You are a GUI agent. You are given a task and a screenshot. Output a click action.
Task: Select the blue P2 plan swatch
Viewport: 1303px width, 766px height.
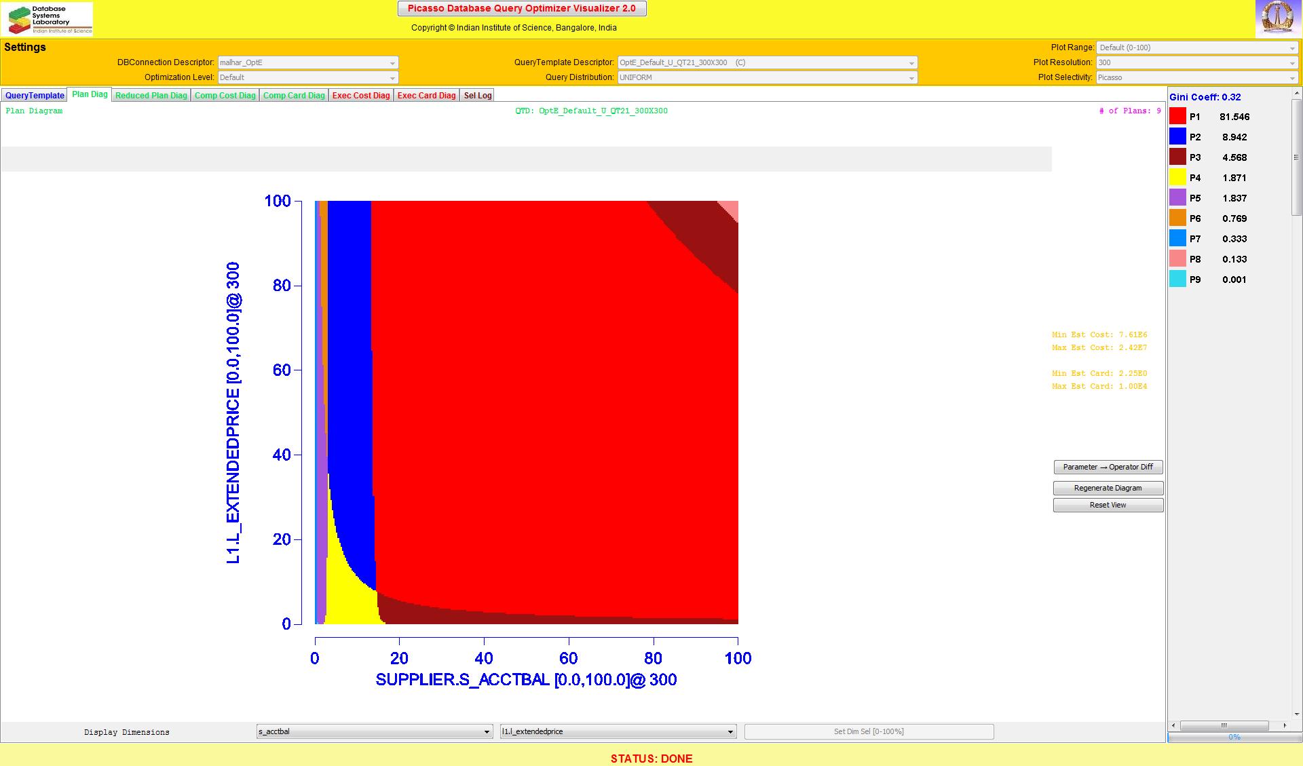(1177, 137)
